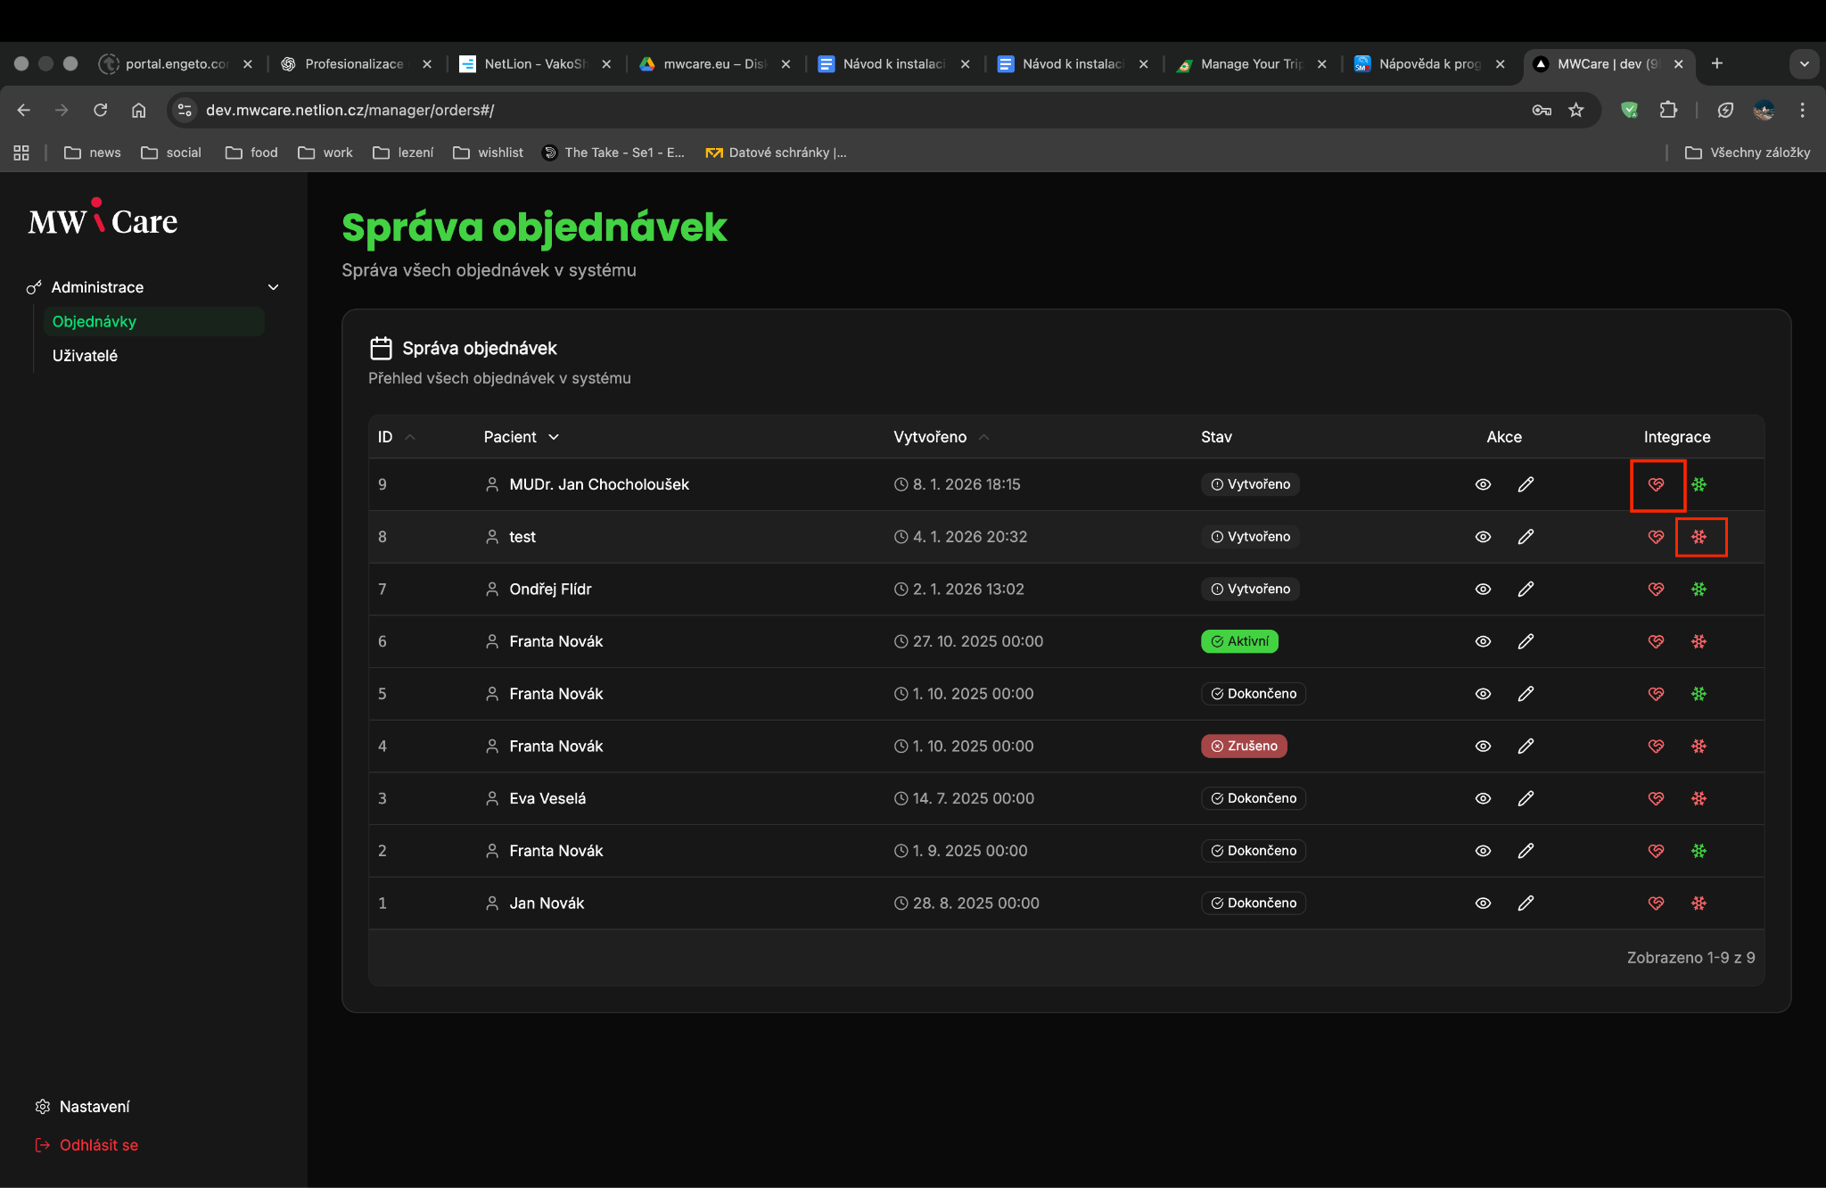
Task: Open Nastavení settings
Action: pyautogui.click(x=94, y=1106)
